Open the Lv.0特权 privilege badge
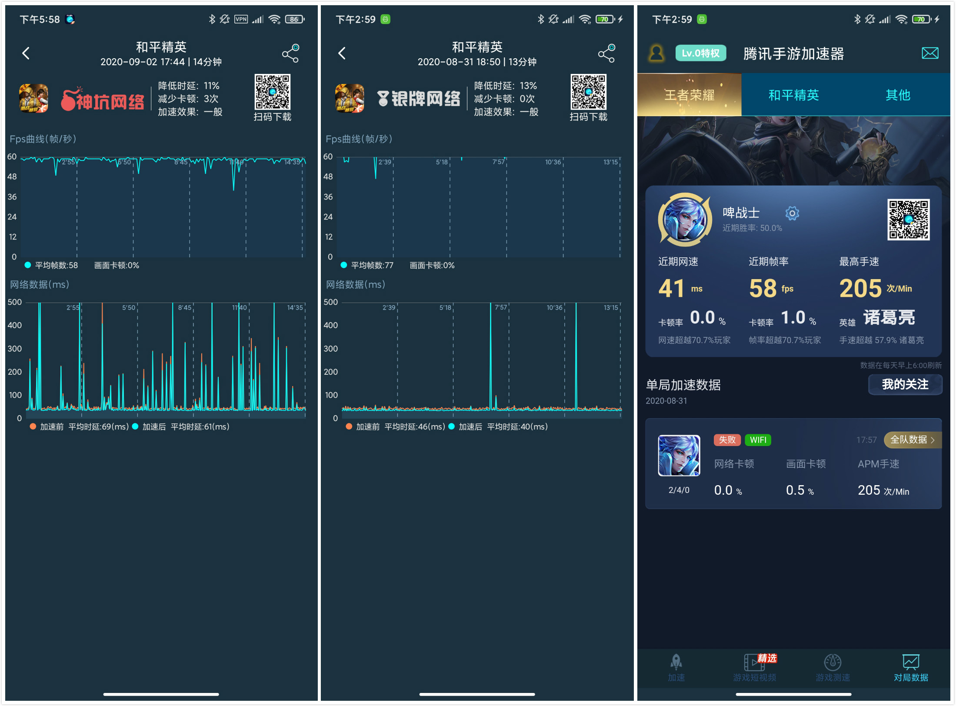This screenshot has height=706, width=956. point(700,53)
